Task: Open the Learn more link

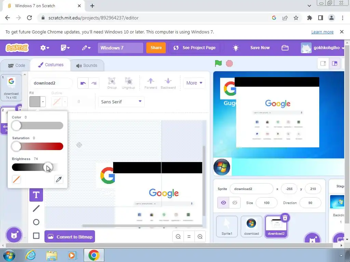Action: click(322, 32)
